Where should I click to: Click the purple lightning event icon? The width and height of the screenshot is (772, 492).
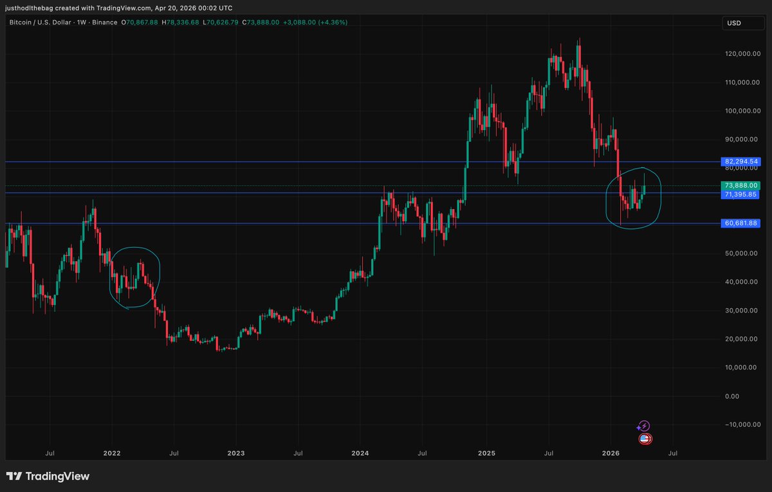(645, 426)
